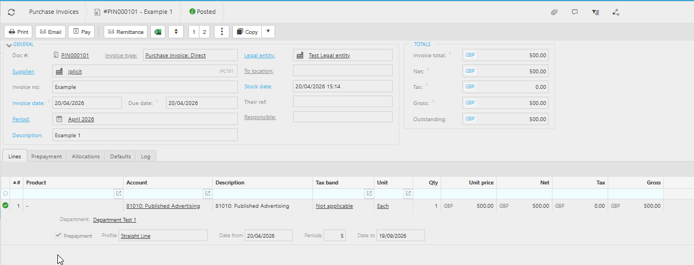The image size is (694, 265).
Task: Open the dropdown arrow beside Copy
Action: click(x=268, y=32)
